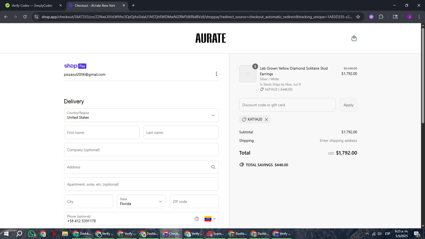
Task: Open WhatsApp from the taskbar
Action: (32, 234)
